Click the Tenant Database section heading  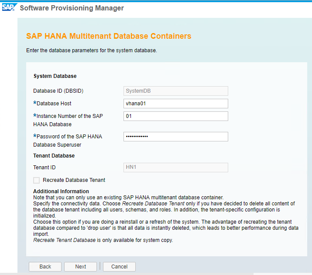click(54, 155)
